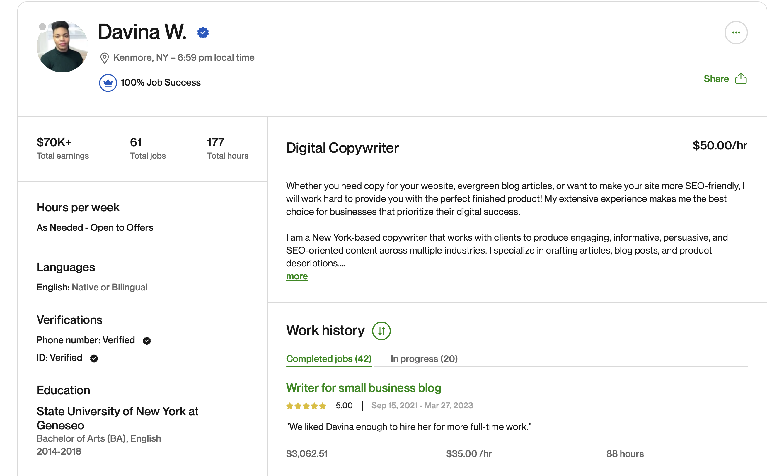The height and width of the screenshot is (476, 784).
Task: Click the blue verified badge beside Davina W.
Action: pyautogui.click(x=203, y=33)
